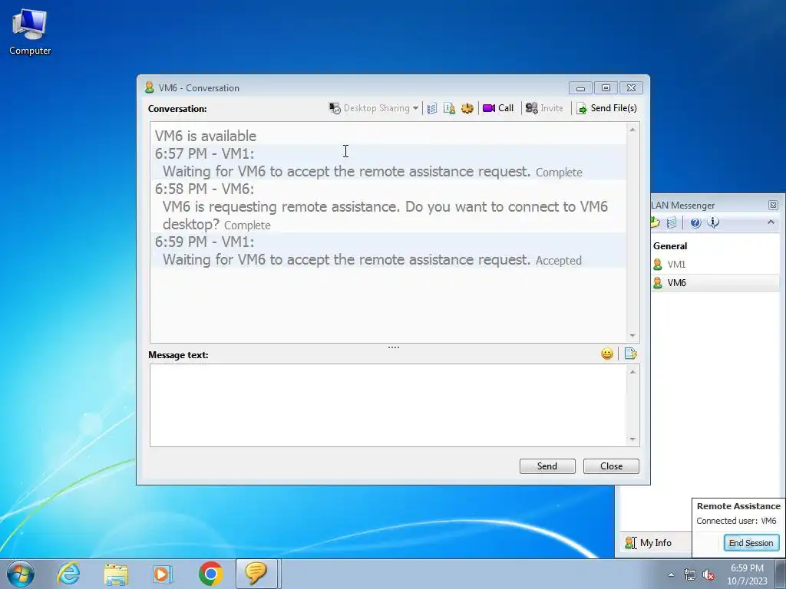
Task: Collapse the LAN Messenger toolbar chevron
Action: point(771,222)
